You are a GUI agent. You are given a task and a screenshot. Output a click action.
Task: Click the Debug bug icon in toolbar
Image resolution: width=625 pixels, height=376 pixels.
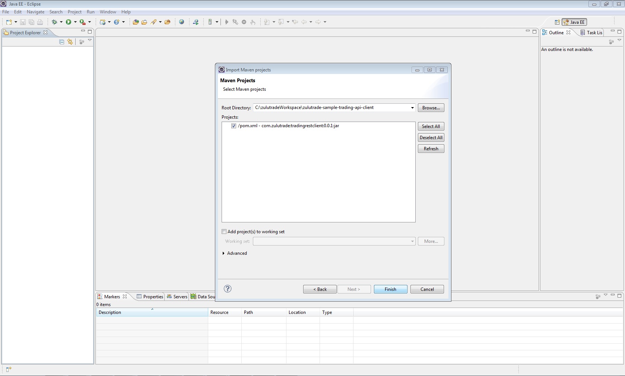point(54,22)
